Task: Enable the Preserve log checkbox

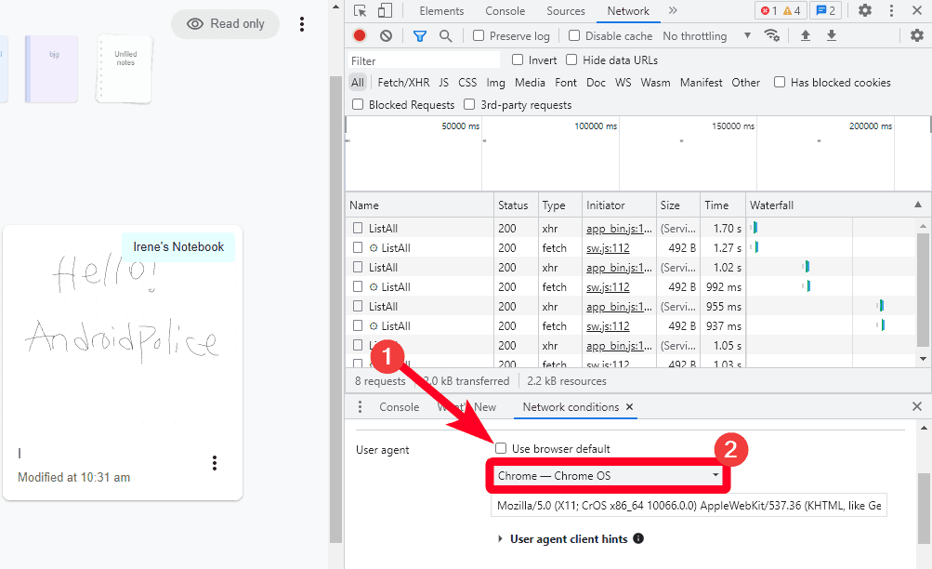Action: pos(479,36)
